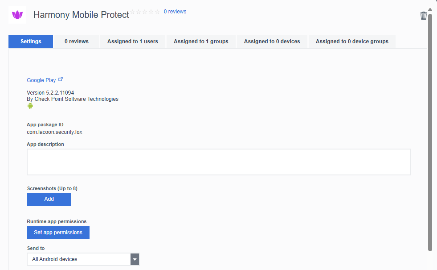Click the Send to label

point(36,248)
